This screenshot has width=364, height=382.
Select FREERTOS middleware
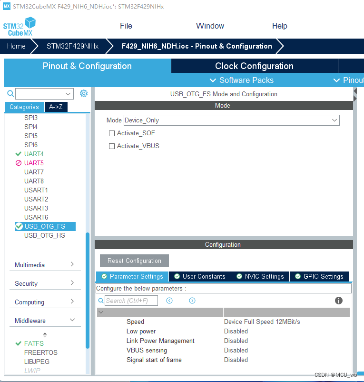(40, 352)
